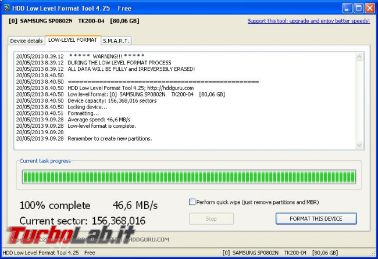Select the 'Remember to create new partitions.' log line
The height and width of the screenshot is (259, 378).
click(x=84, y=139)
